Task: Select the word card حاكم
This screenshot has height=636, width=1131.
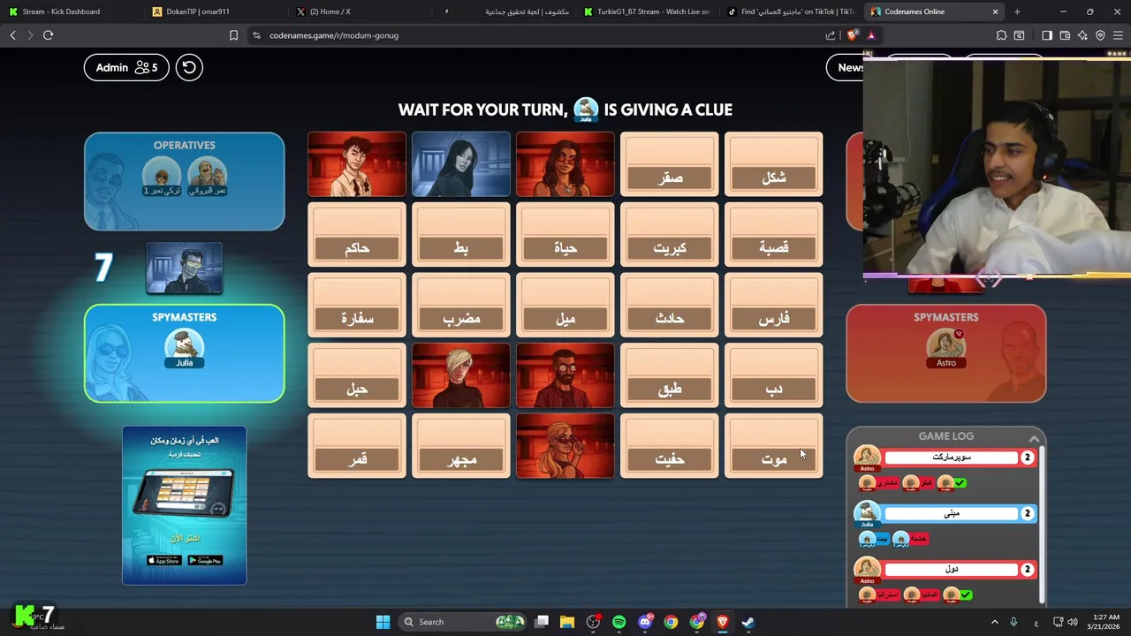Action: click(357, 235)
